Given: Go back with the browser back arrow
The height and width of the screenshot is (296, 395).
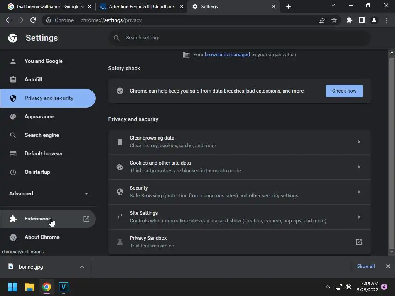Looking at the screenshot, I should pyautogui.click(x=8, y=20).
